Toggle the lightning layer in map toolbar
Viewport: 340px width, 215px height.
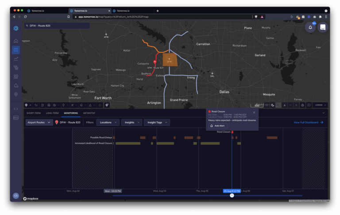coord(64,105)
